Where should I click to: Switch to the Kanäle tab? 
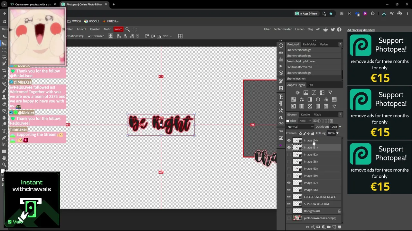coord(305,115)
